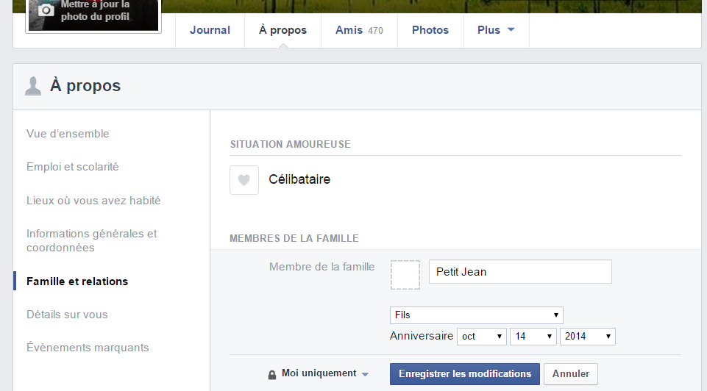Click the lock privacy icon
Viewport: 707px width, 391px height.
coord(272,375)
